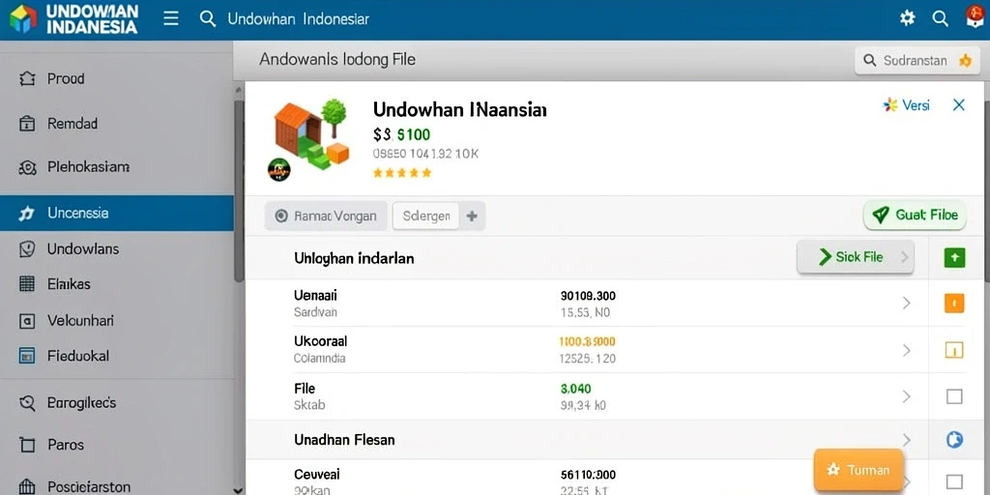Open the Sclergen tab
Viewport: 990px width, 495px height.
[425, 216]
